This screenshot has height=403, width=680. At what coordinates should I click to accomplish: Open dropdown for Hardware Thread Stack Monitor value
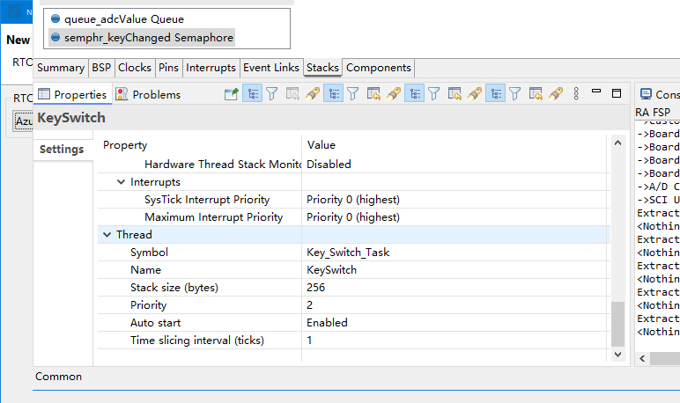[455, 165]
